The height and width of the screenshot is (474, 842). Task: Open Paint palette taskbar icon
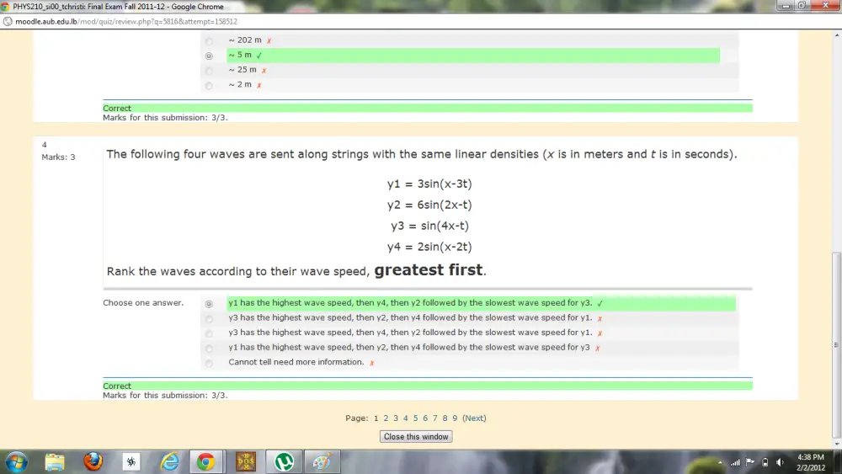coord(322,461)
